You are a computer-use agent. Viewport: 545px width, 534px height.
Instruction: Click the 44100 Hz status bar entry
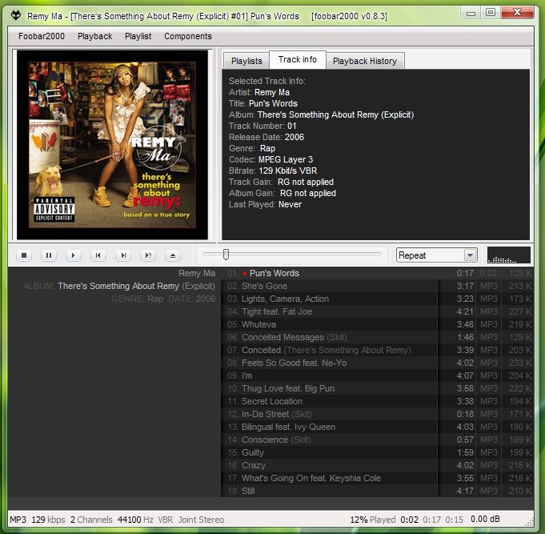point(135,520)
